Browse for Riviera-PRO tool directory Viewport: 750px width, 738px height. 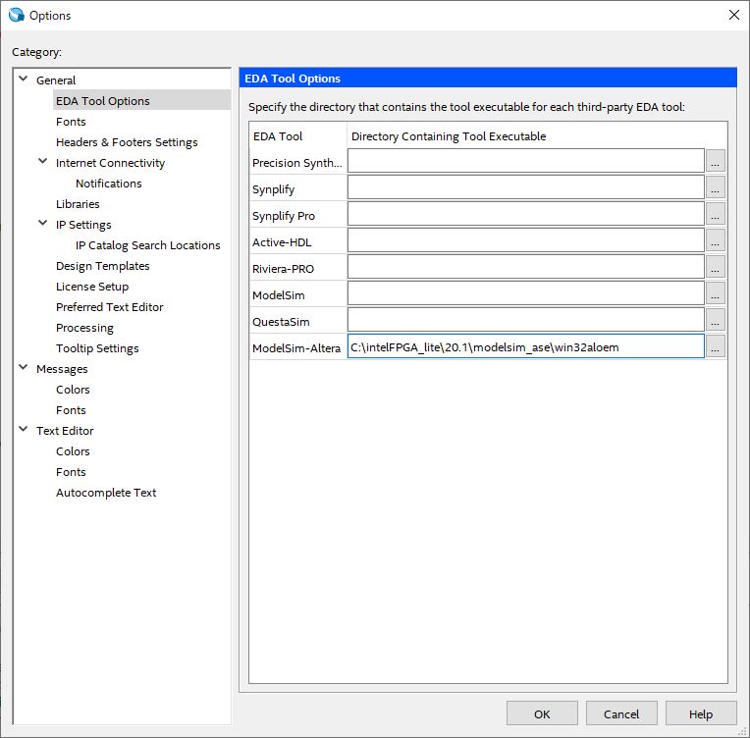[716, 268]
